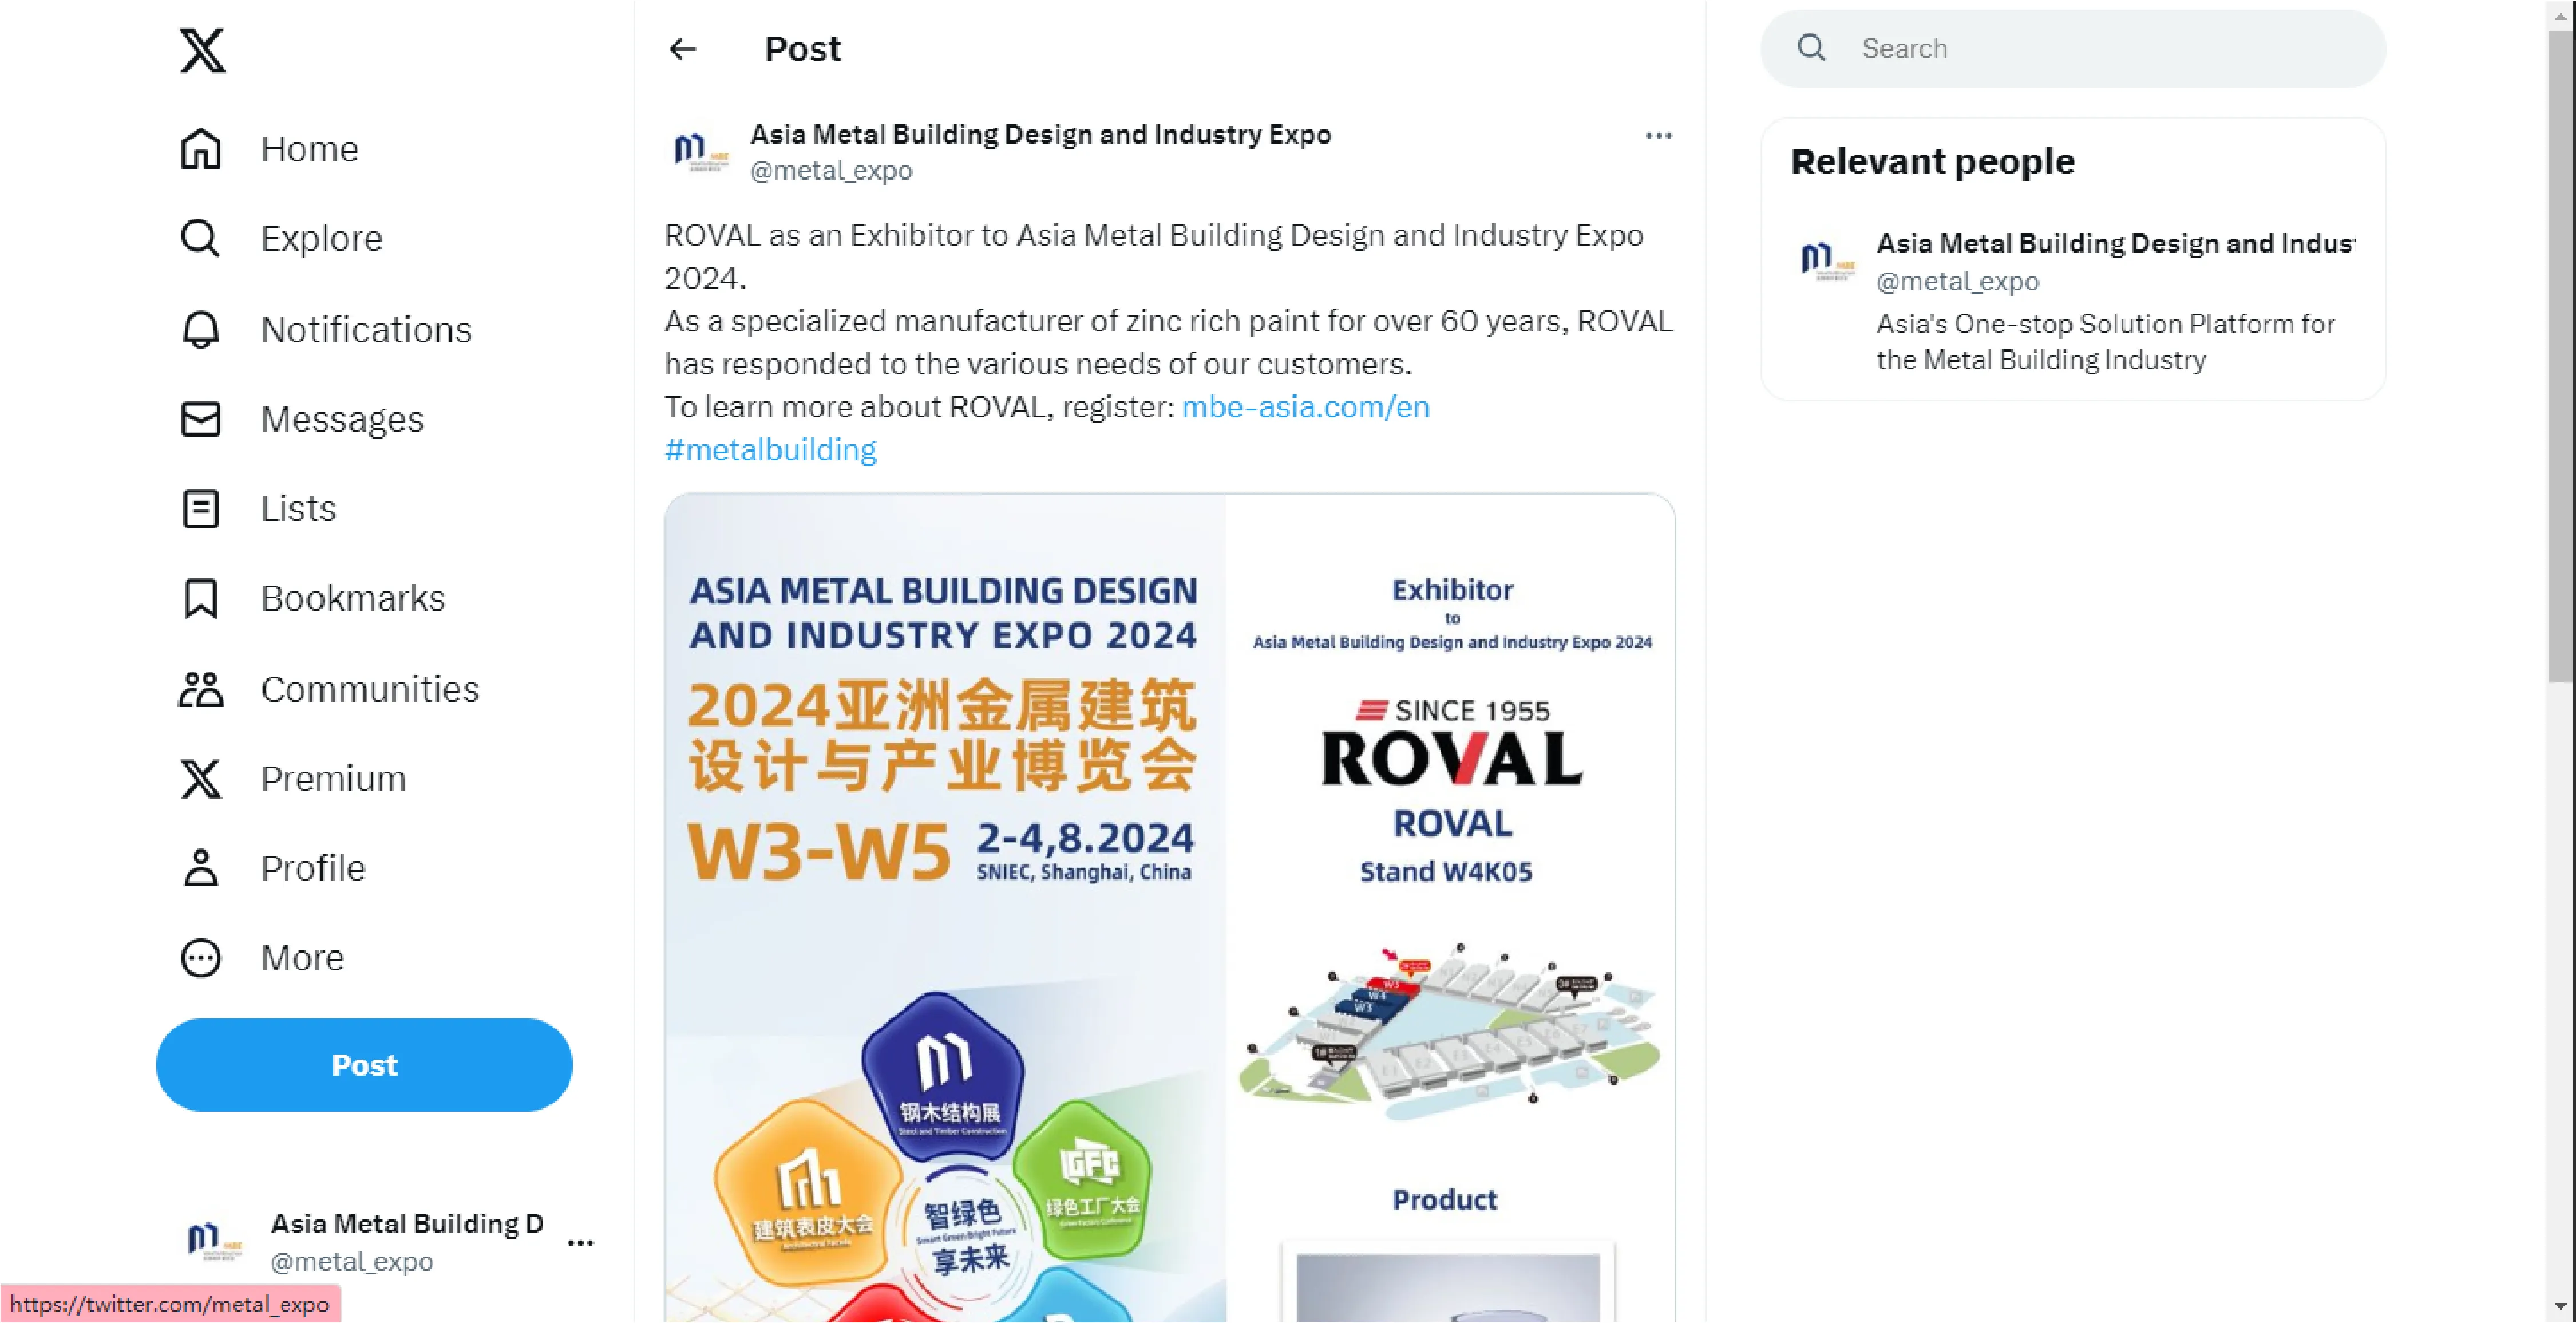Click the X logo in the sidebar
2576x1323 pixels.
(x=202, y=50)
